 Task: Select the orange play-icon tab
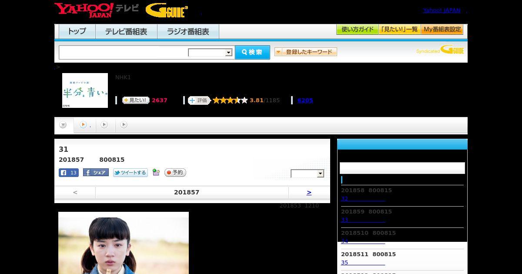click(x=84, y=125)
